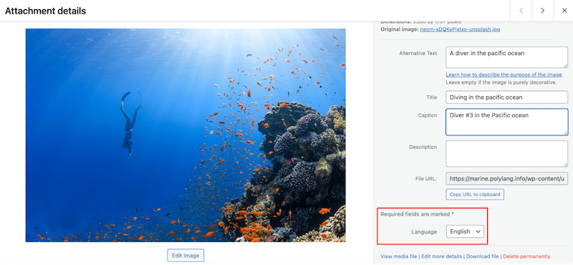
Task: Open the 'Learn how to describe the purpose' link
Action: click(x=504, y=74)
